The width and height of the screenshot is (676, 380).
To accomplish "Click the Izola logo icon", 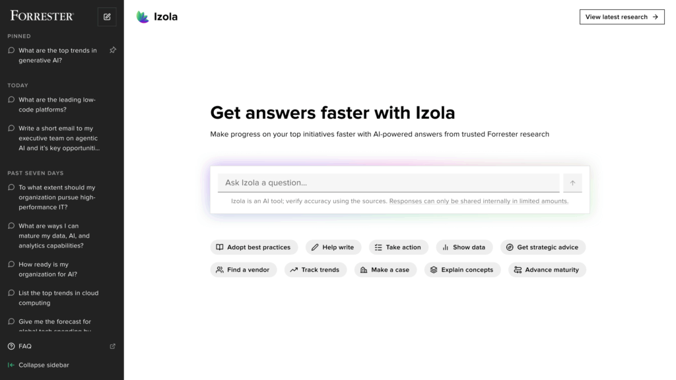I will click(143, 16).
